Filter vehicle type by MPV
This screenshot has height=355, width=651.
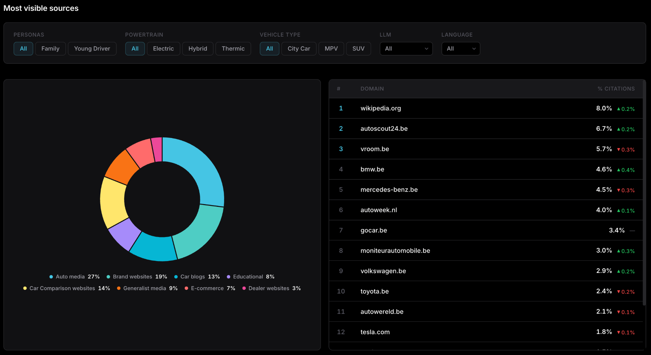[331, 48]
